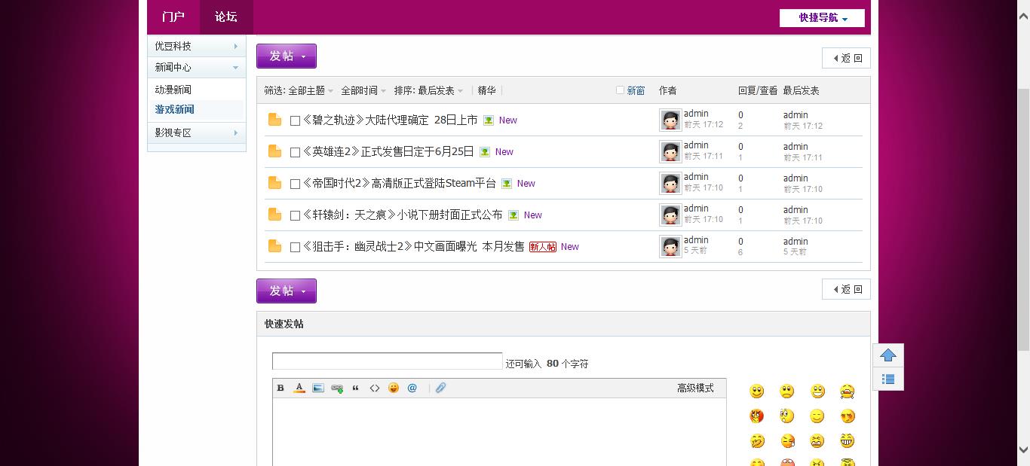Viewport: 1030px width, 466px height.
Task: Click image attachment icon on 《帝国时代2》 thread
Action: click(507, 184)
